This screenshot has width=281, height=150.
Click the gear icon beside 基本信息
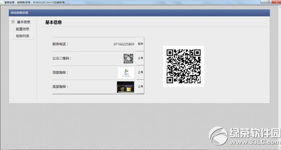pyautogui.click(x=13, y=22)
